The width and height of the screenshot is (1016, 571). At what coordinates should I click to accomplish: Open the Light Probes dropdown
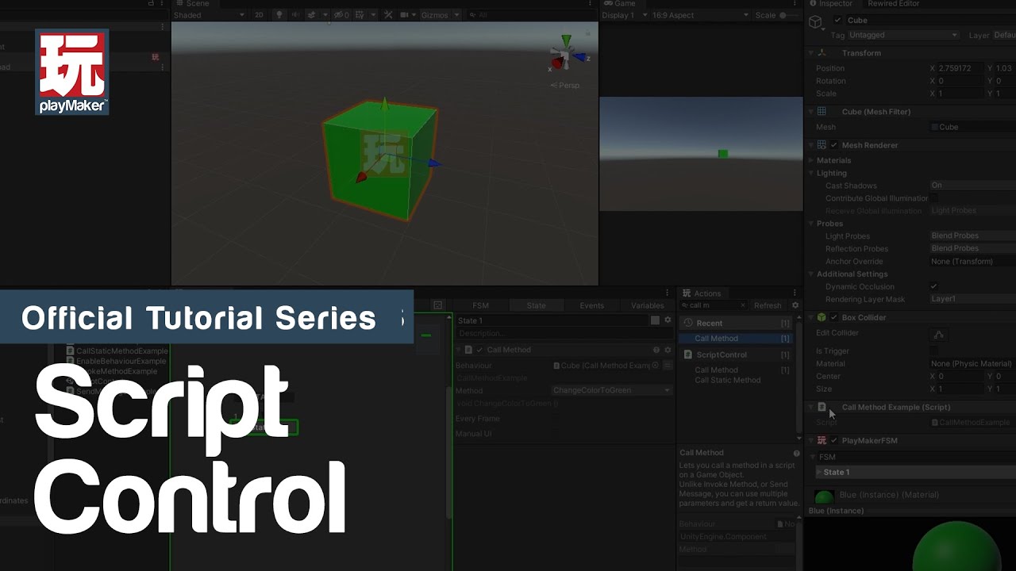point(973,236)
